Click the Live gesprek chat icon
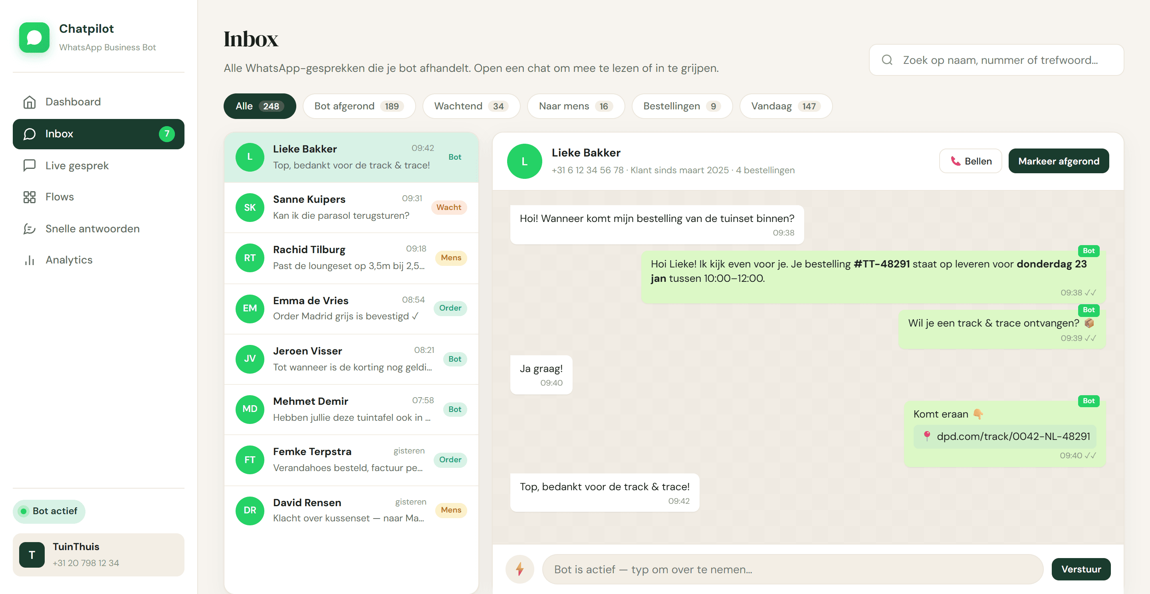The width and height of the screenshot is (1150, 594). 30,166
